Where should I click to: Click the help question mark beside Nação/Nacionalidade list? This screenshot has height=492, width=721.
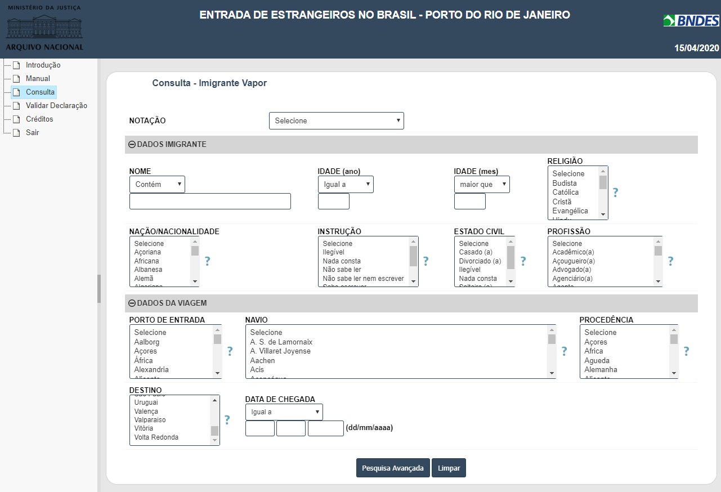(x=207, y=261)
